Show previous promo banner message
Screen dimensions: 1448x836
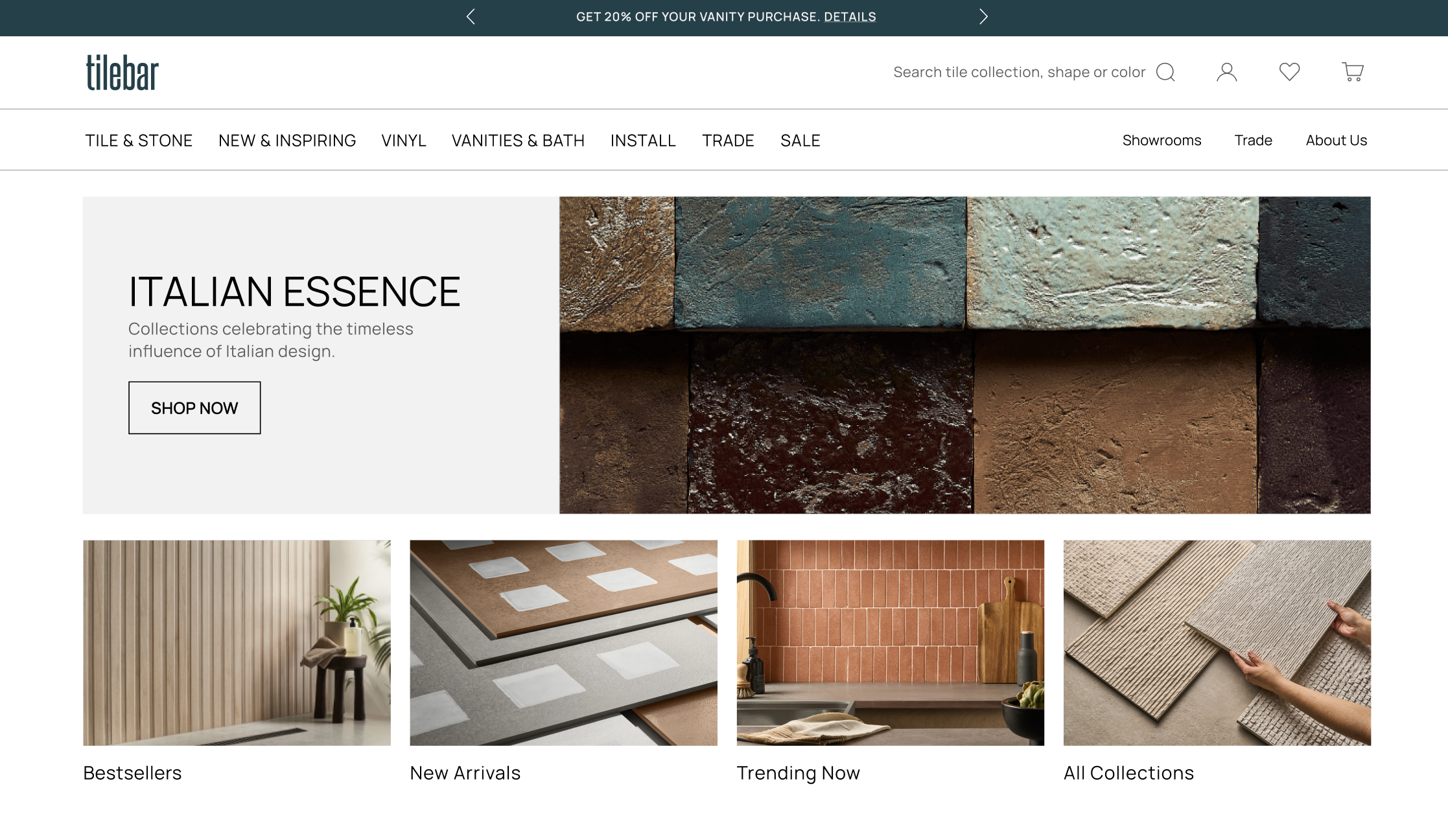click(x=471, y=17)
